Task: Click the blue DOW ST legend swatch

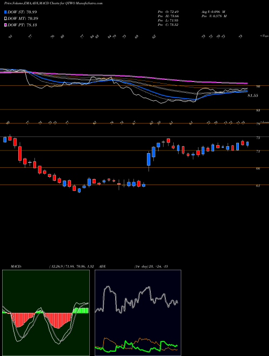Action: click(x=6, y=12)
